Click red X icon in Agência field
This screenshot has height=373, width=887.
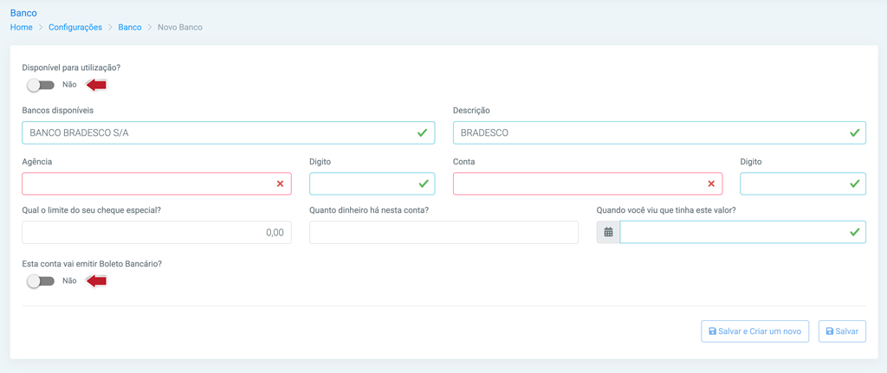(280, 183)
